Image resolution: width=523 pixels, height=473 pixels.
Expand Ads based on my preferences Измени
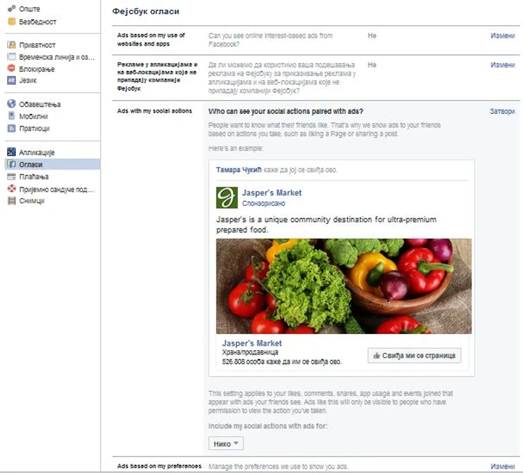coord(502,466)
